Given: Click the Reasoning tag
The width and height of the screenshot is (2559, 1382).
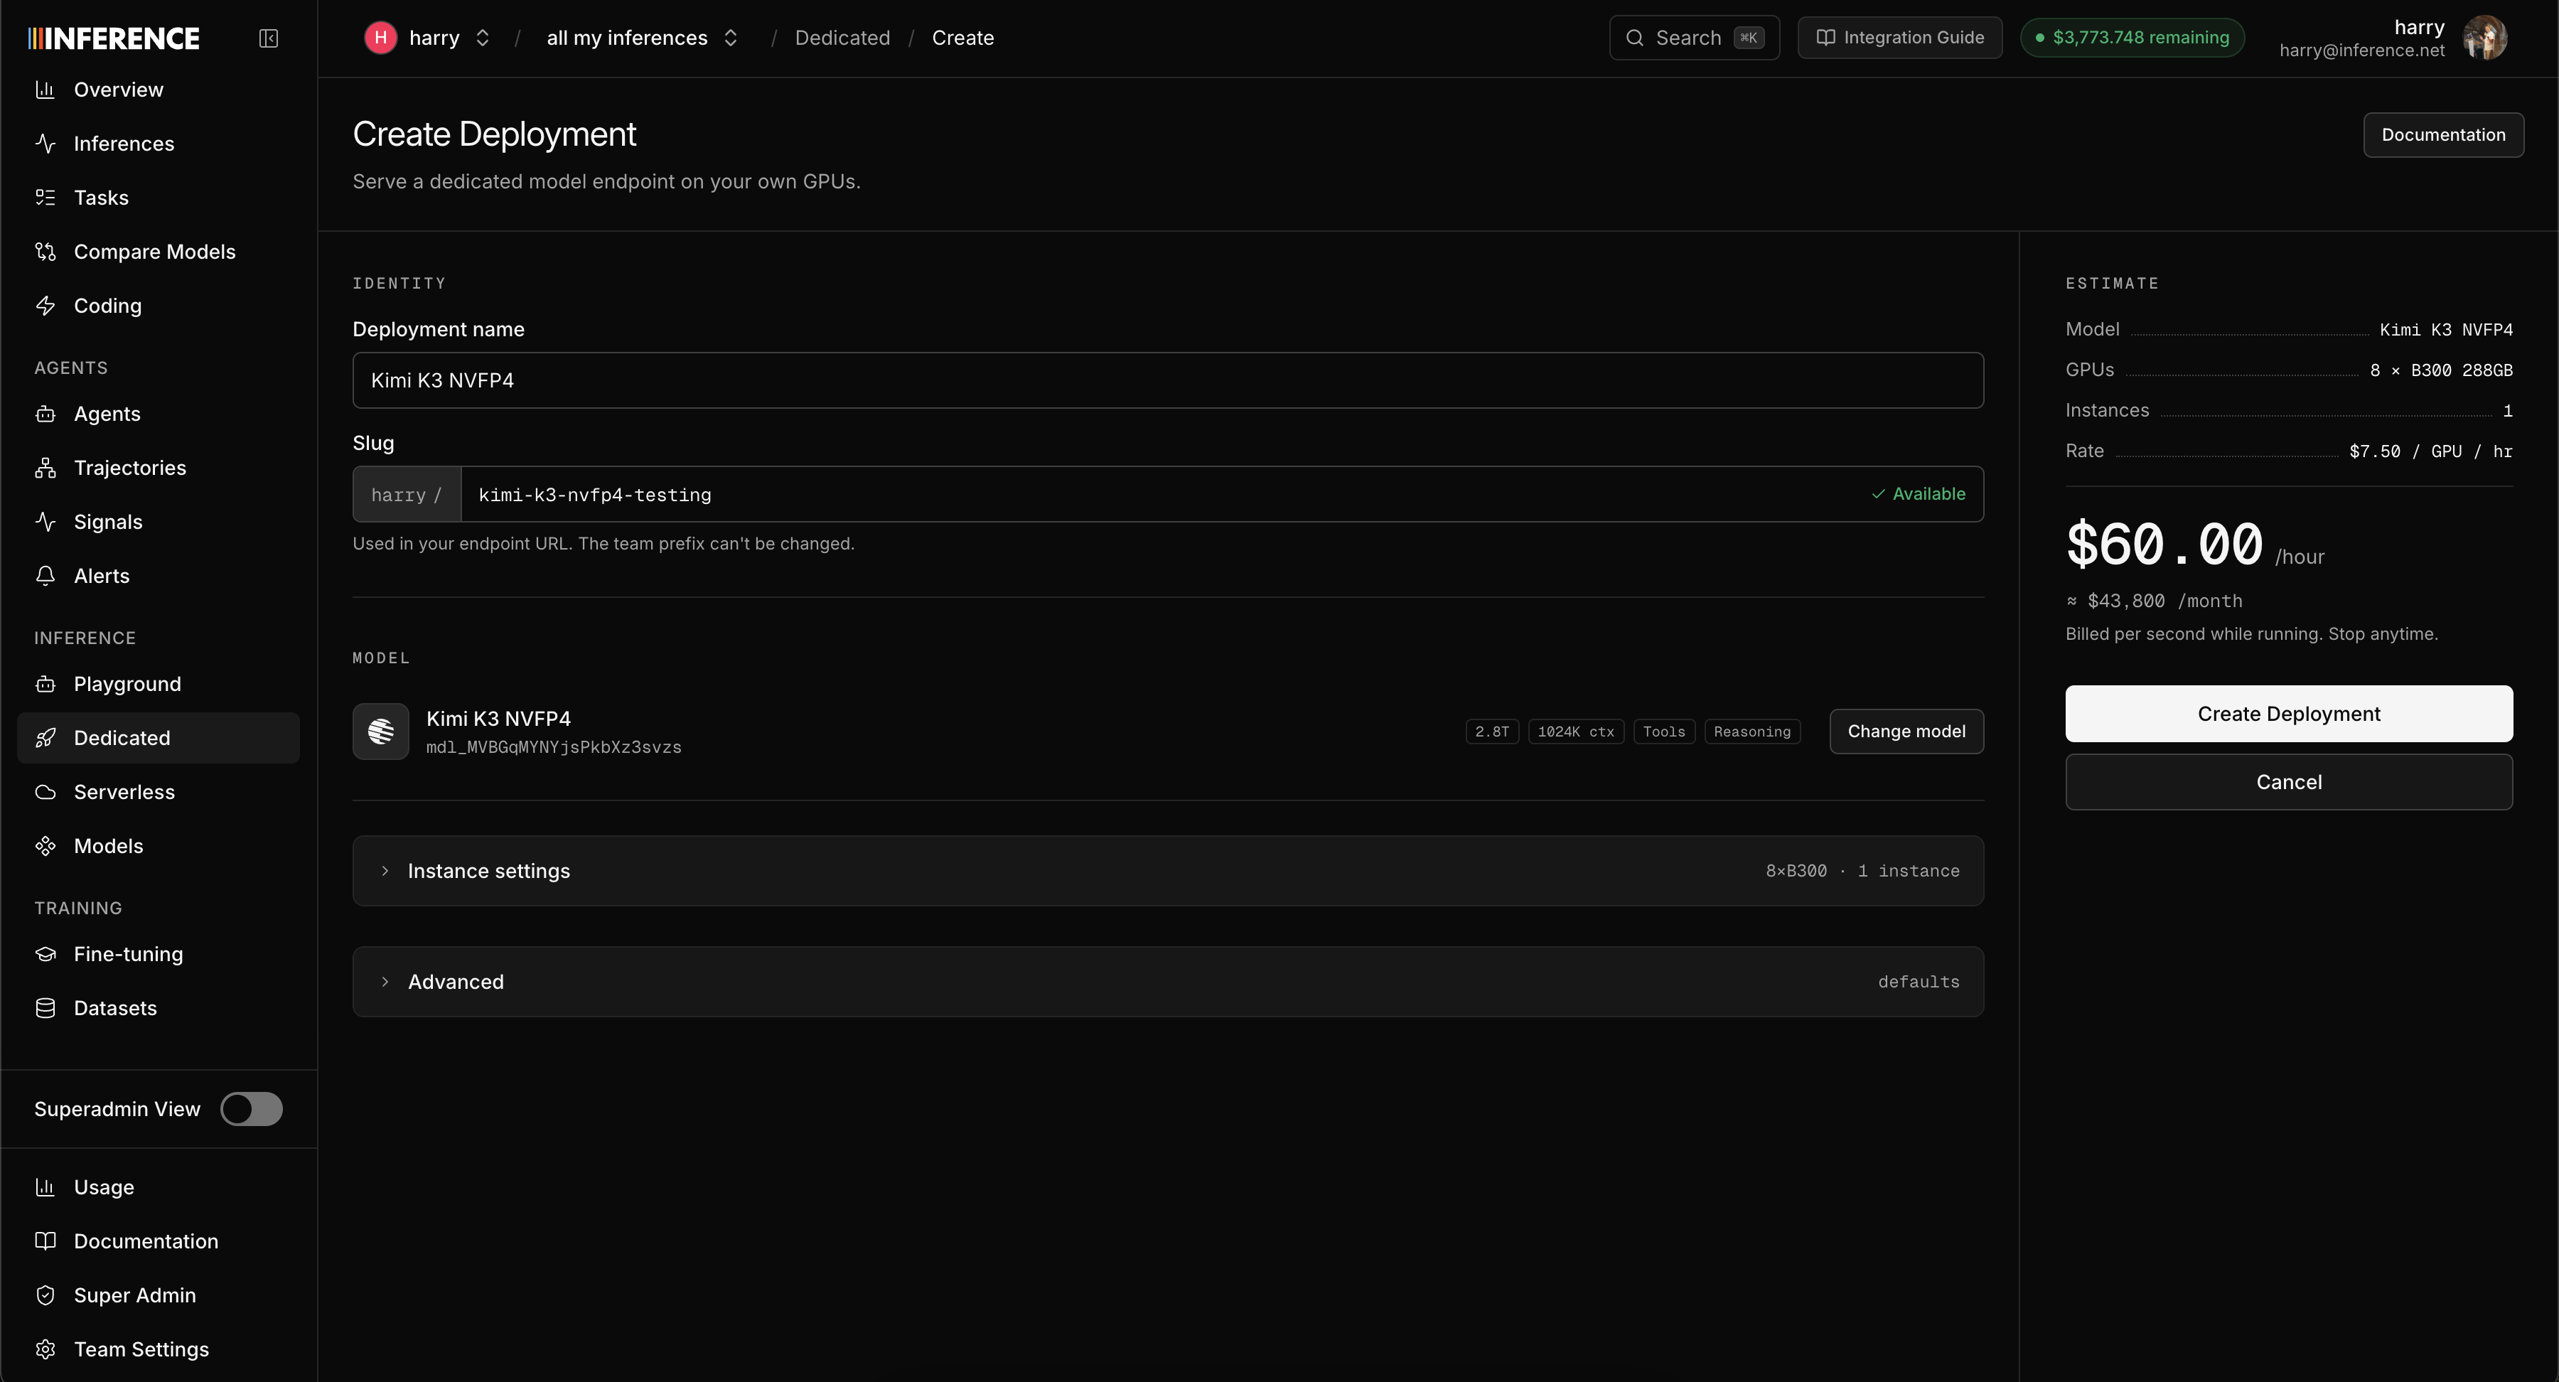Looking at the screenshot, I should 1751,732.
